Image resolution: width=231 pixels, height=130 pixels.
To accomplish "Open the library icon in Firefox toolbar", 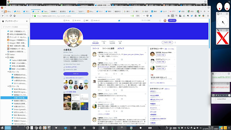I will click(169, 16).
